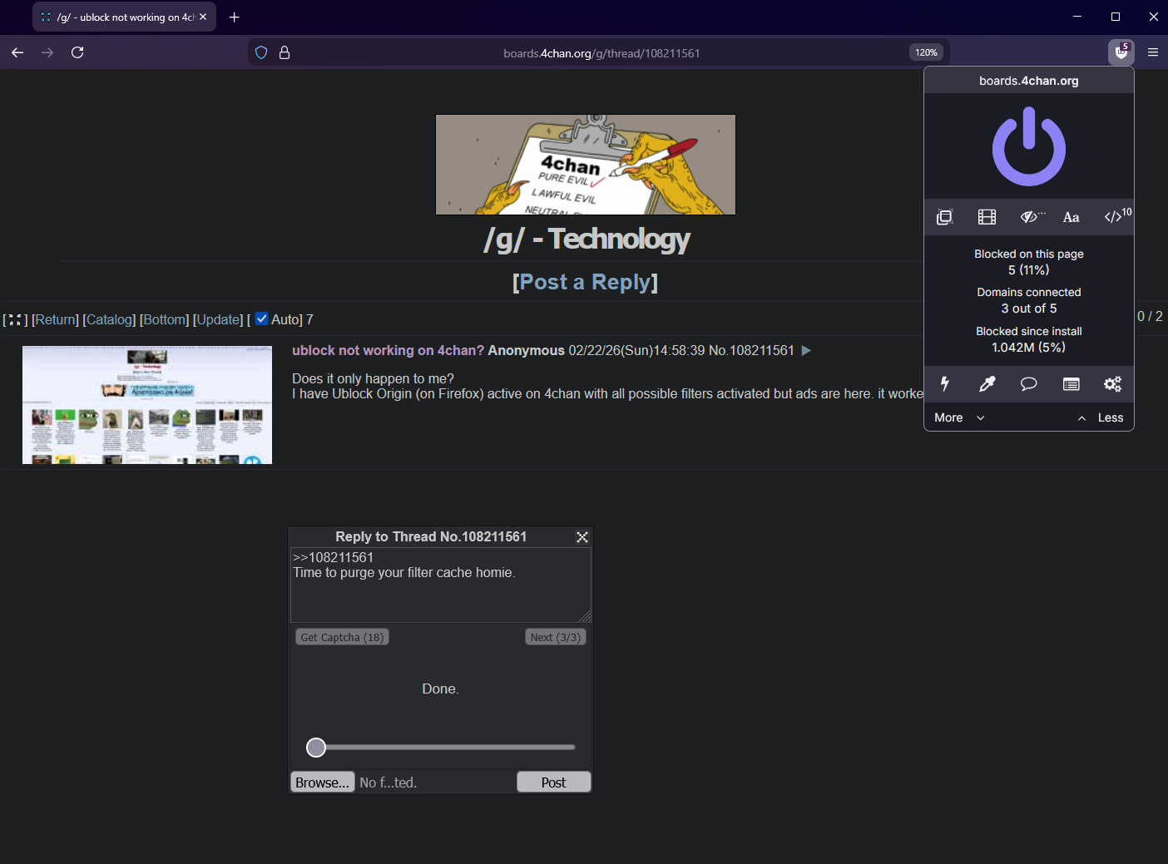
Task: Click Domains connected 3 out of 5
Action: pos(1029,300)
